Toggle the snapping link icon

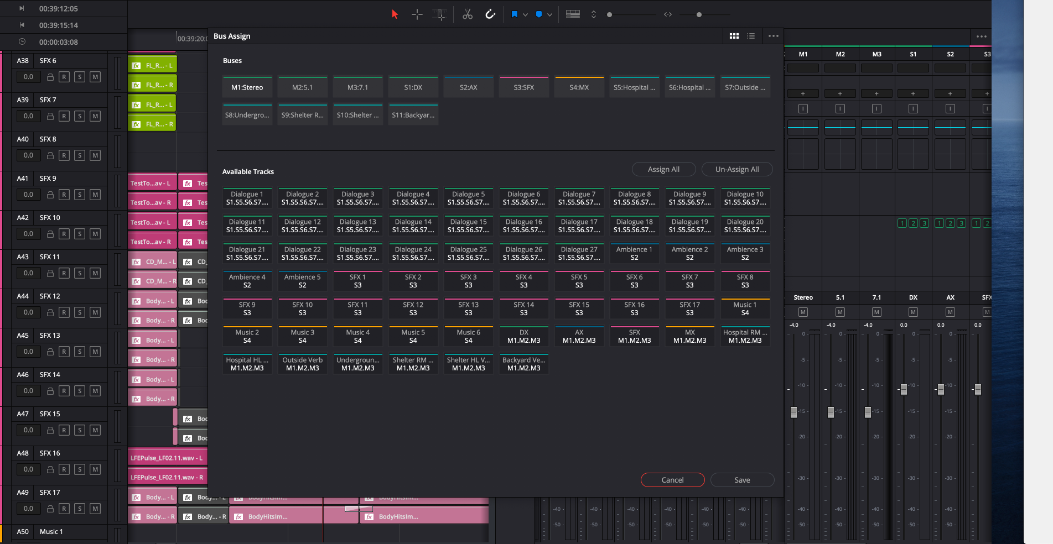tap(490, 14)
